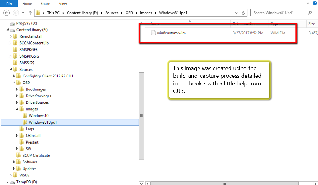Select the ProgSYS (D:) drive icon
The width and height of the screenshot is (318, 185).
tap(12, 23)
